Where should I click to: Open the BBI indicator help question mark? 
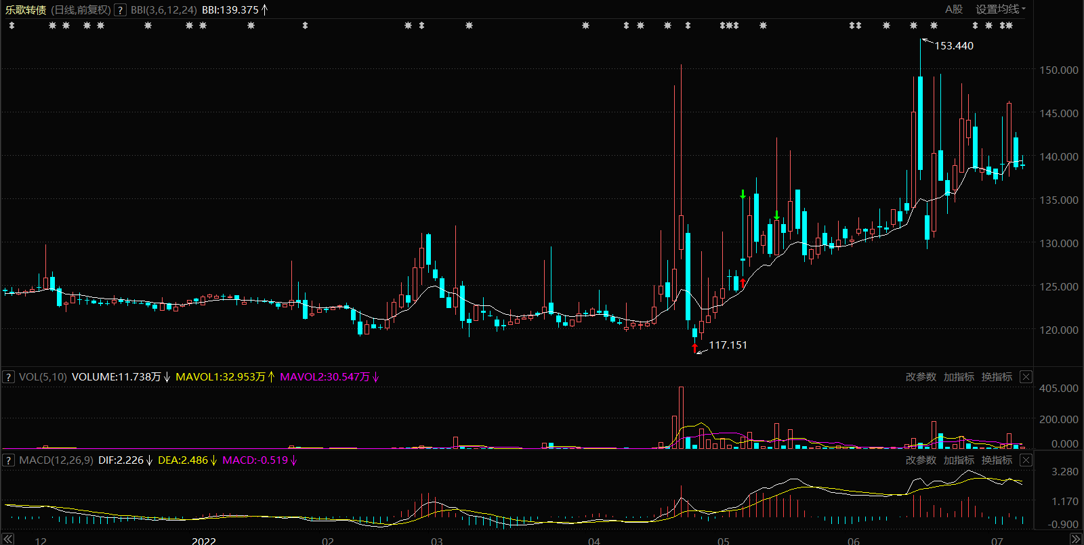120,10
